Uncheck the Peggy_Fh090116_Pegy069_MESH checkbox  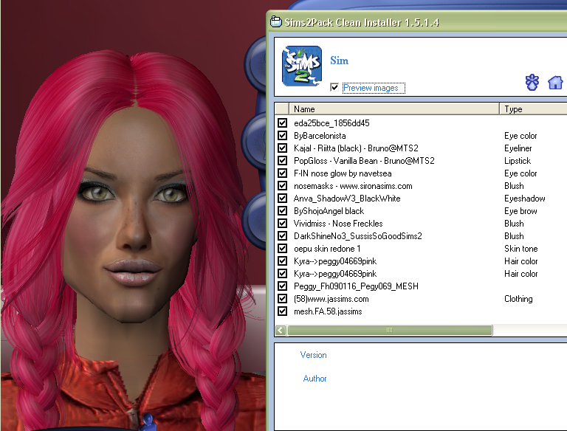click(x=282, y=286)
